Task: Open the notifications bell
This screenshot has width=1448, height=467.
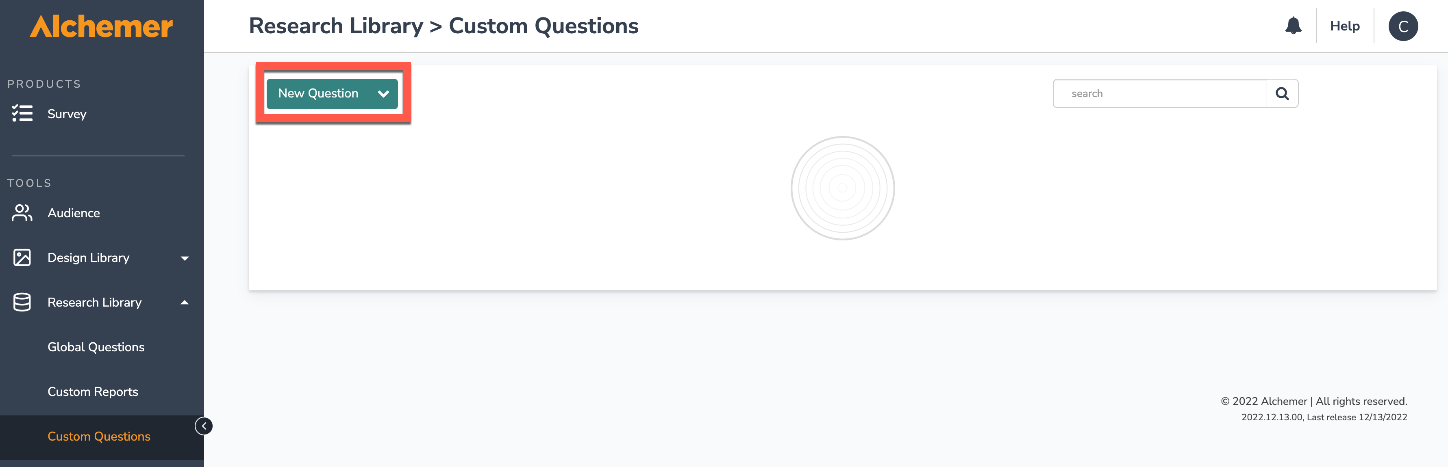Action: pos(1293,26)
